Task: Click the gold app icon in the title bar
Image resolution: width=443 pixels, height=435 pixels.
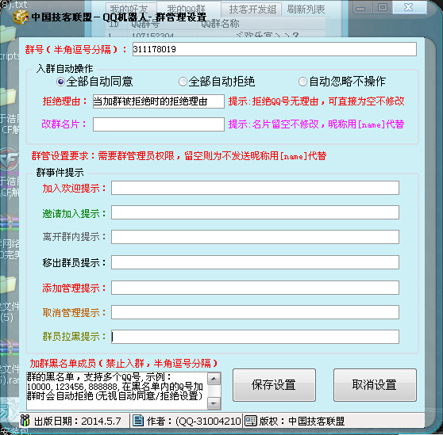Action: pos(21,17)
